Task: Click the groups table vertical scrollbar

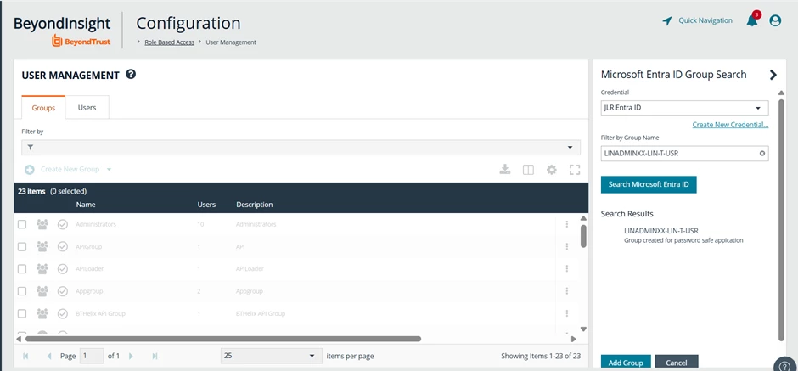Action: (583, 236)
